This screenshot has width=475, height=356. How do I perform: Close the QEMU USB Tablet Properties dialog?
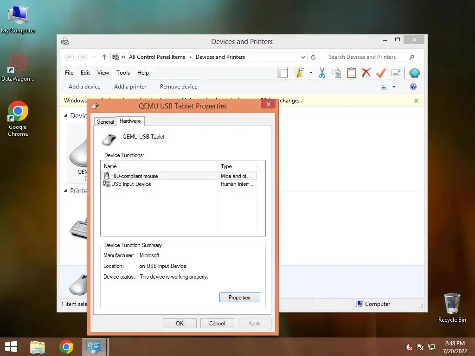click(x=269, y=104)
